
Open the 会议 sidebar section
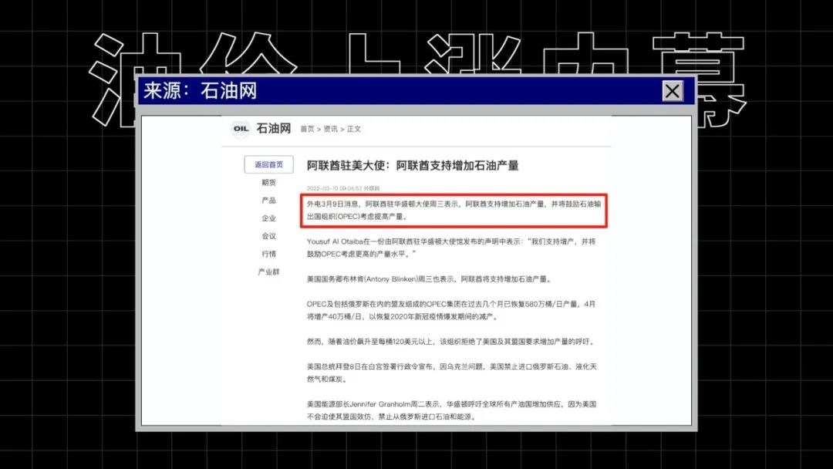tap(269, 236)
